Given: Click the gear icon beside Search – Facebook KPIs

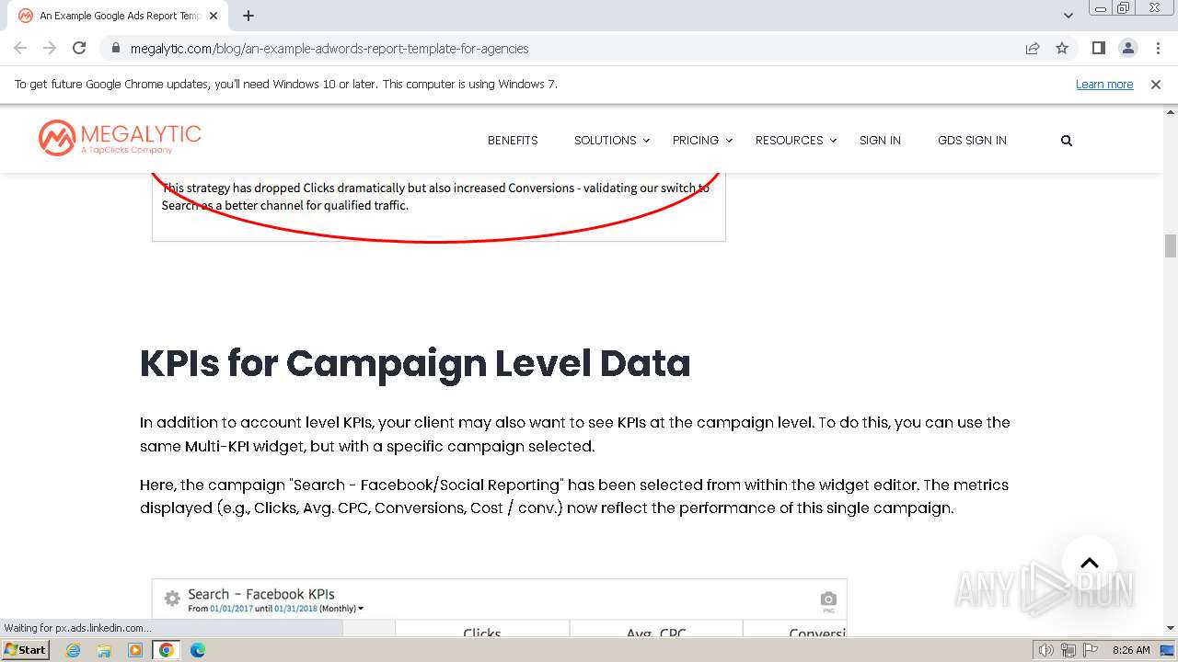Looking at the screenshot, I should coord(172,599).
